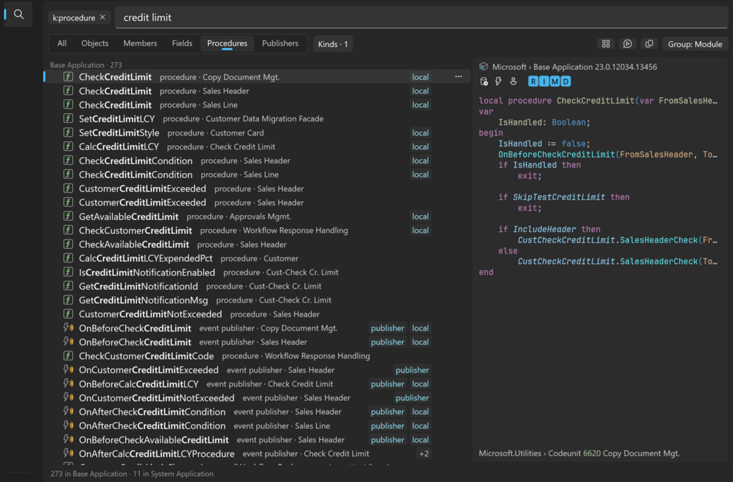Click the event icon beside OnCustomerCreditLimitExceeded
This screenshot has height=482, width=733.
[x=68, y=370]
